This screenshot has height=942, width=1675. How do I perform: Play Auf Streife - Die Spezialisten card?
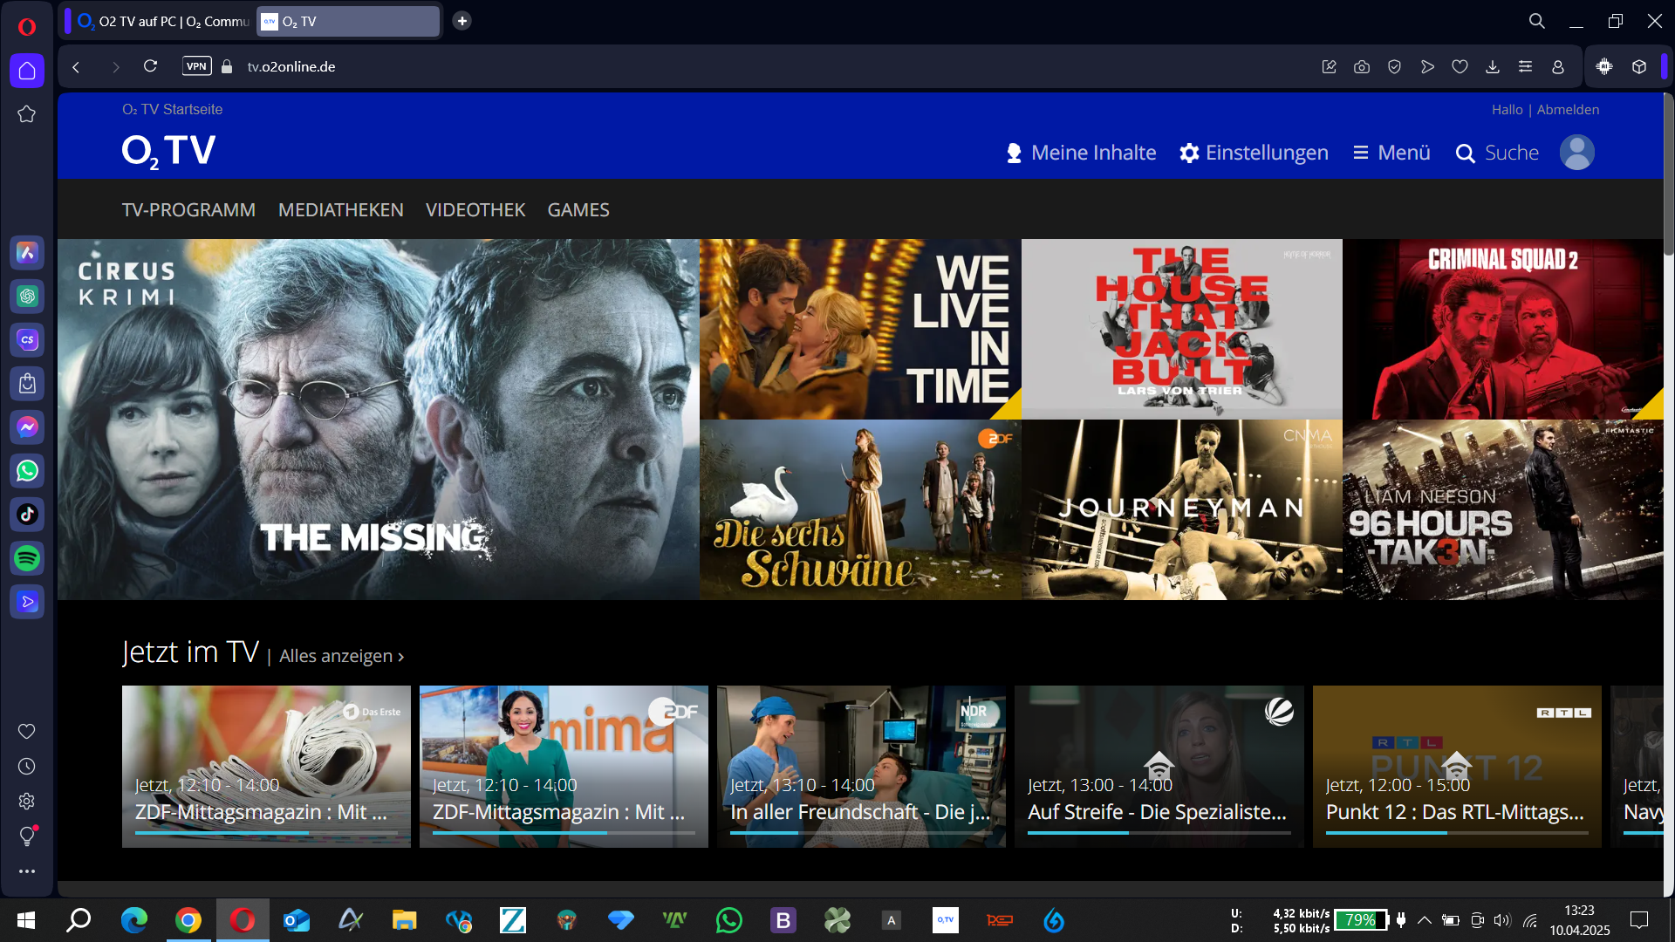pyautogui.click(x=1159, y=766)
